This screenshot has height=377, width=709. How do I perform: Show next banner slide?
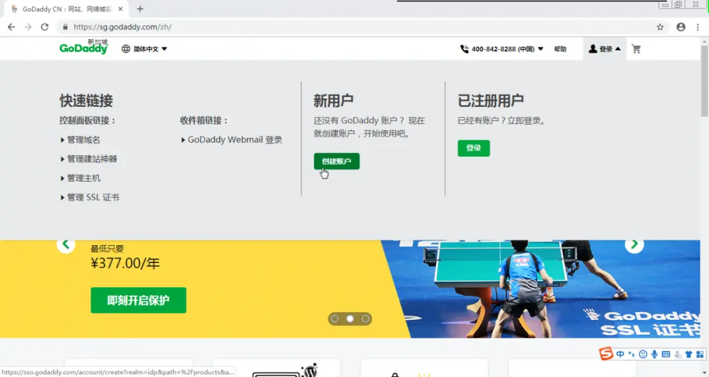634,245
